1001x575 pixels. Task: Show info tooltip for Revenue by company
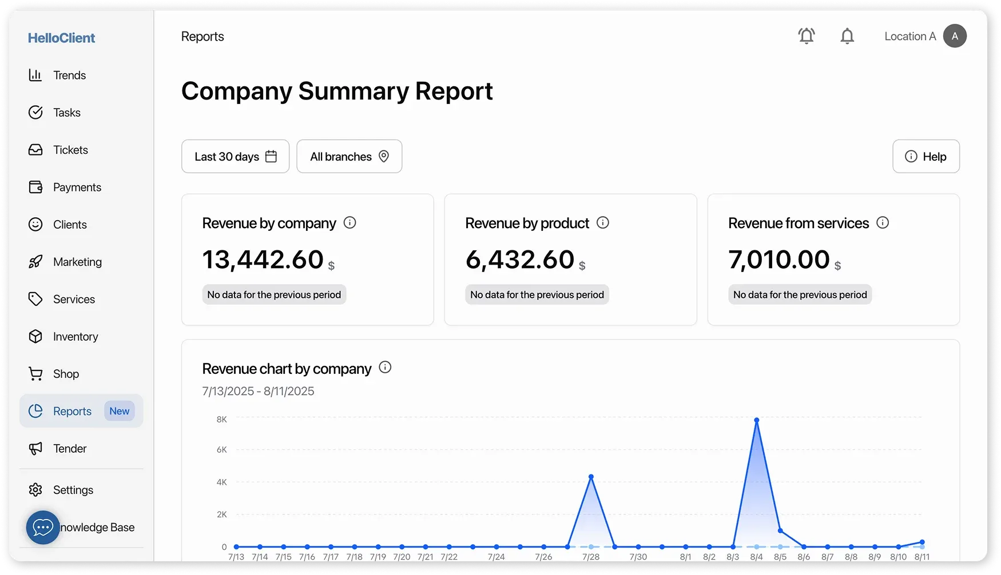pyautogui.click(x=350, y=222)
